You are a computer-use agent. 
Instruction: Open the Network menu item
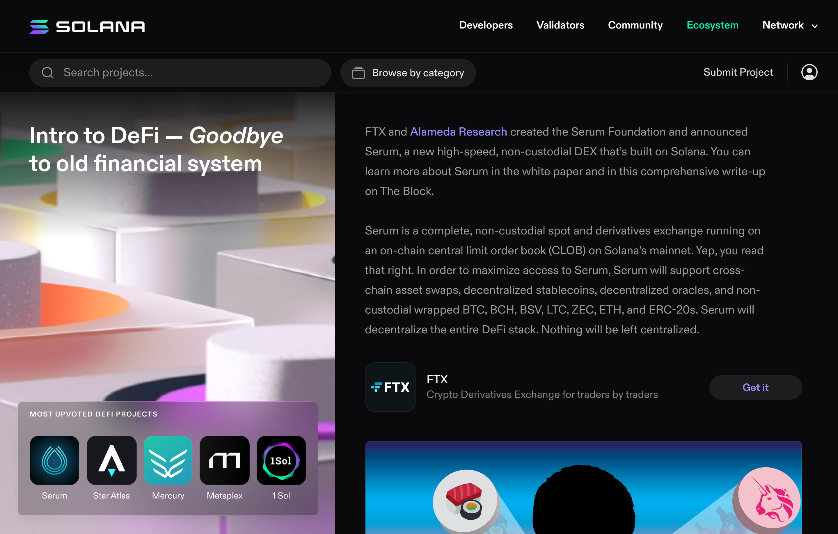(x=783, y=25)
